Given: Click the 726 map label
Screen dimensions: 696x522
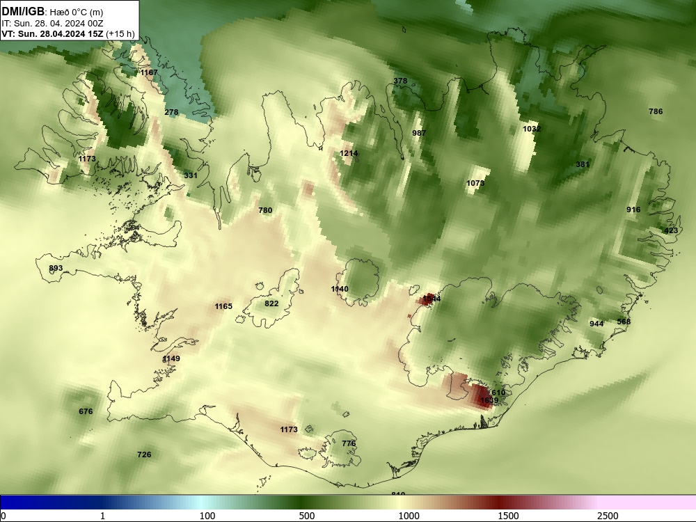Looking at the screenshot, I should (x=144, y=455).
